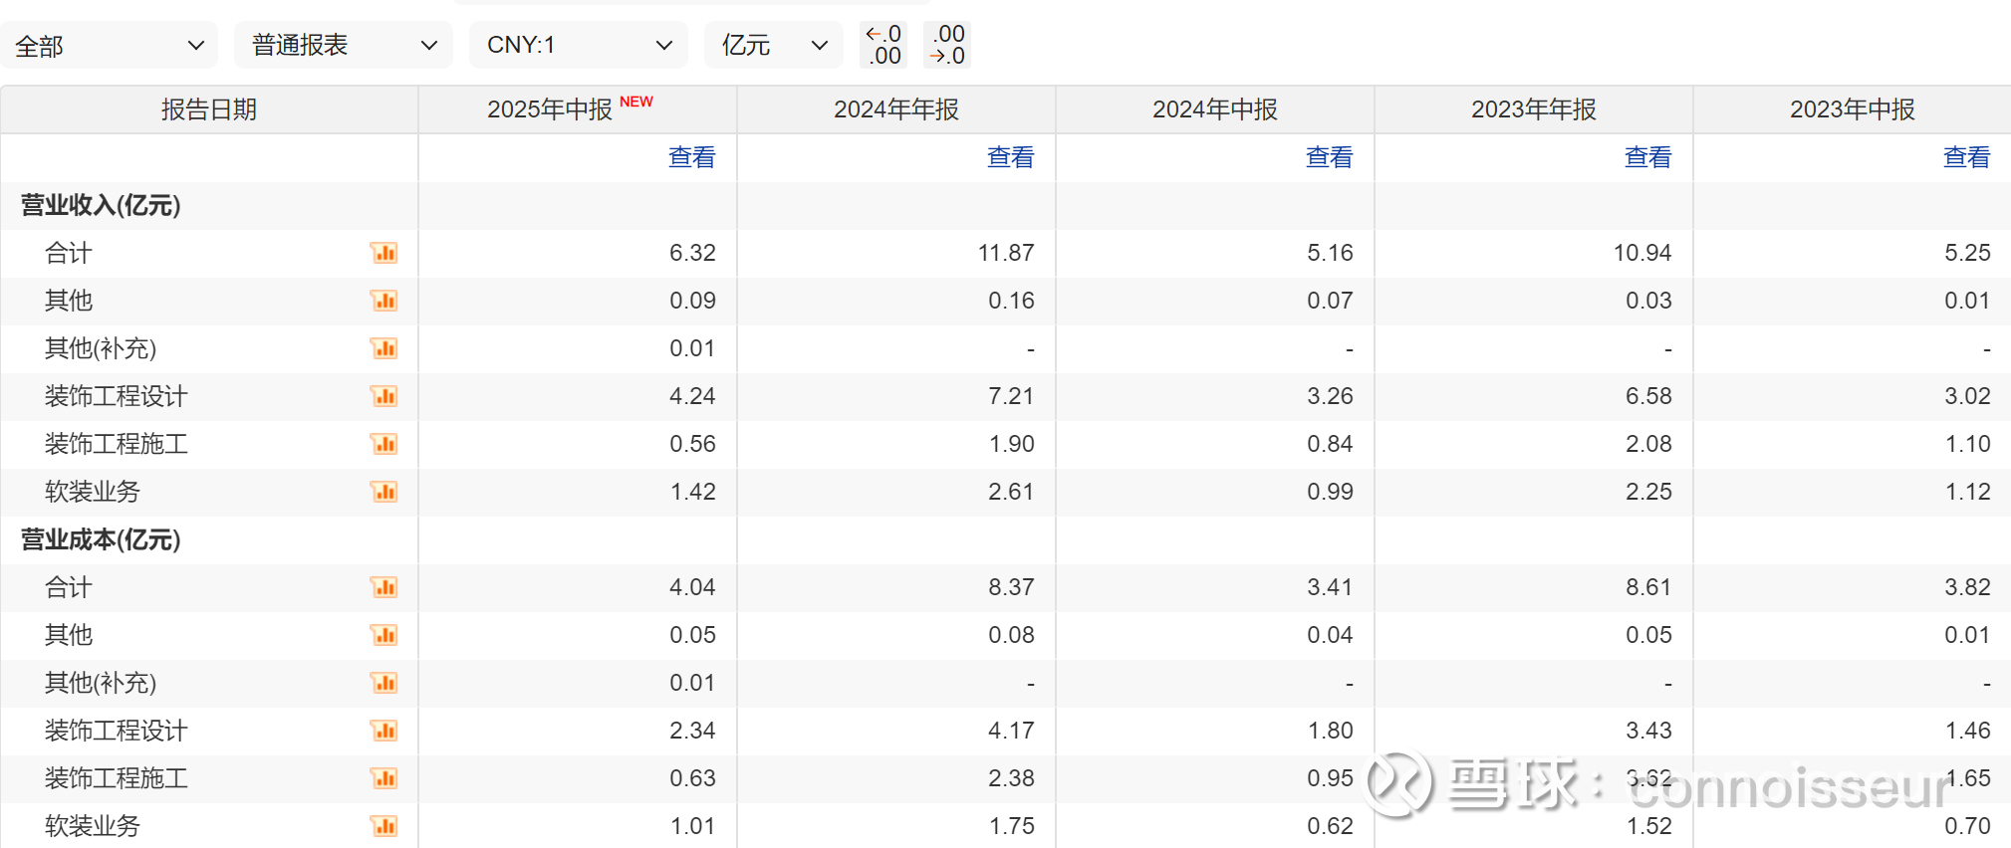Select the 2024年中报 column header
The width and height of the screenshot is (2011, 848).
pyautogui.click(x=1215, y=109)
